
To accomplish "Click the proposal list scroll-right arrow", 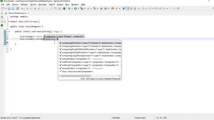I will tap(120, 76).
